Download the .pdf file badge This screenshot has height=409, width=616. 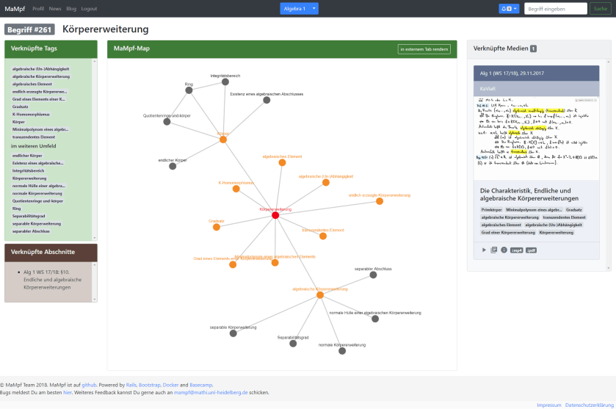(531, 250)
